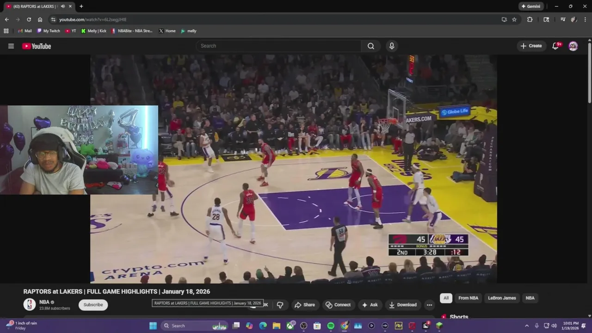Open the Create button

pyautogui.click(x=531, y=46)
